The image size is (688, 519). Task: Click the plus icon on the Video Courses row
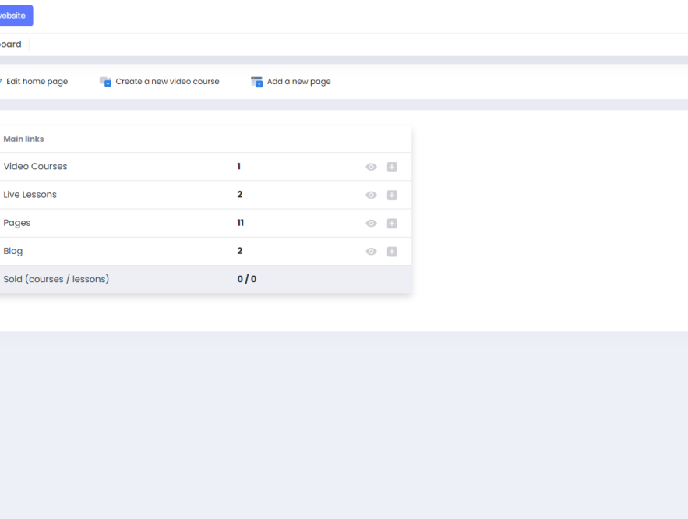tap(392, 166)
